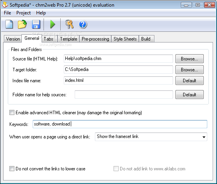Reset help sources folder name with Default
Viewport: 217px width, 184px height.
tap(189, 95)
